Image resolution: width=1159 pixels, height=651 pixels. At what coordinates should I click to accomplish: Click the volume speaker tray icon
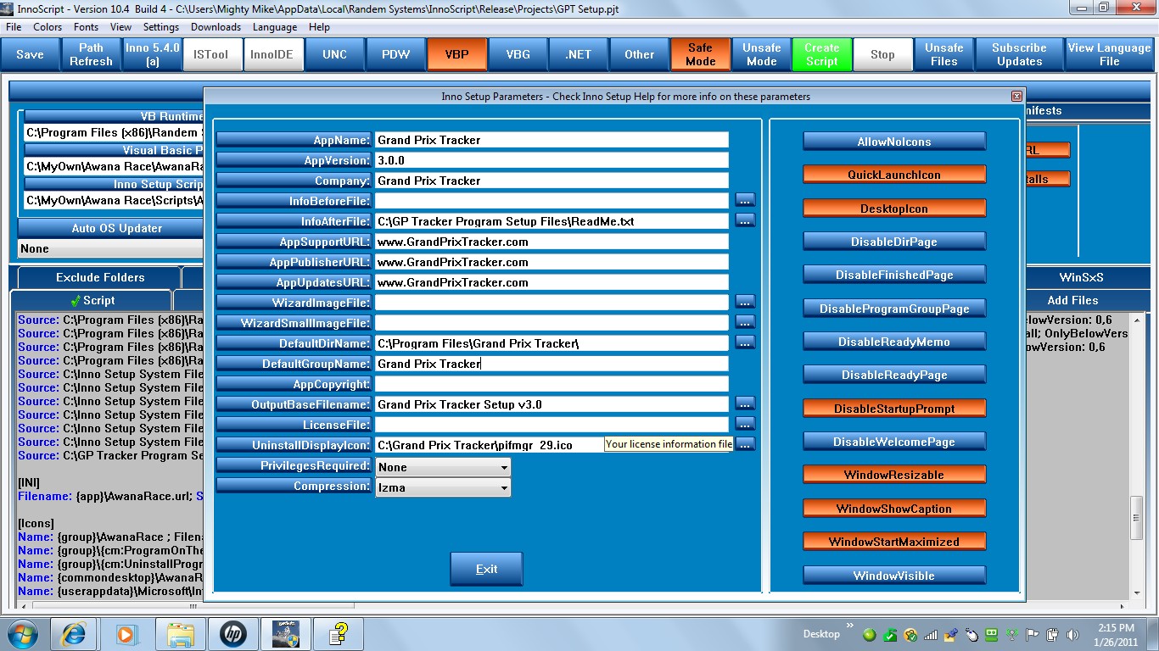tap(1073, 634)
